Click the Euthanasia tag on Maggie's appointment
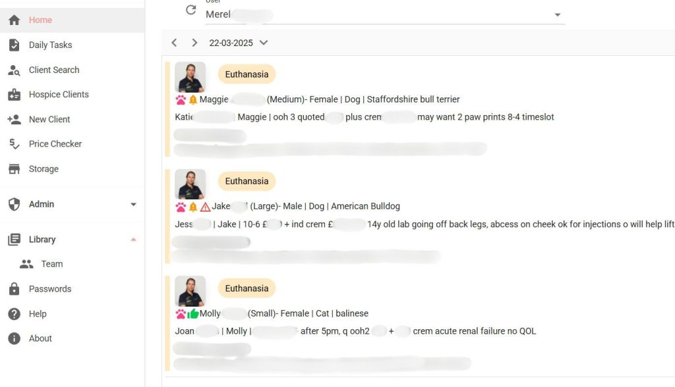This screenshot has width=675, height=387. [x=247, y=74]
